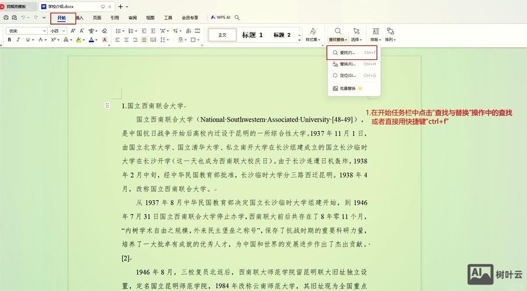Switch to 视图 ribbon tab
The width and height of the screenshot is (527, 291).
(x=150, y=18)
